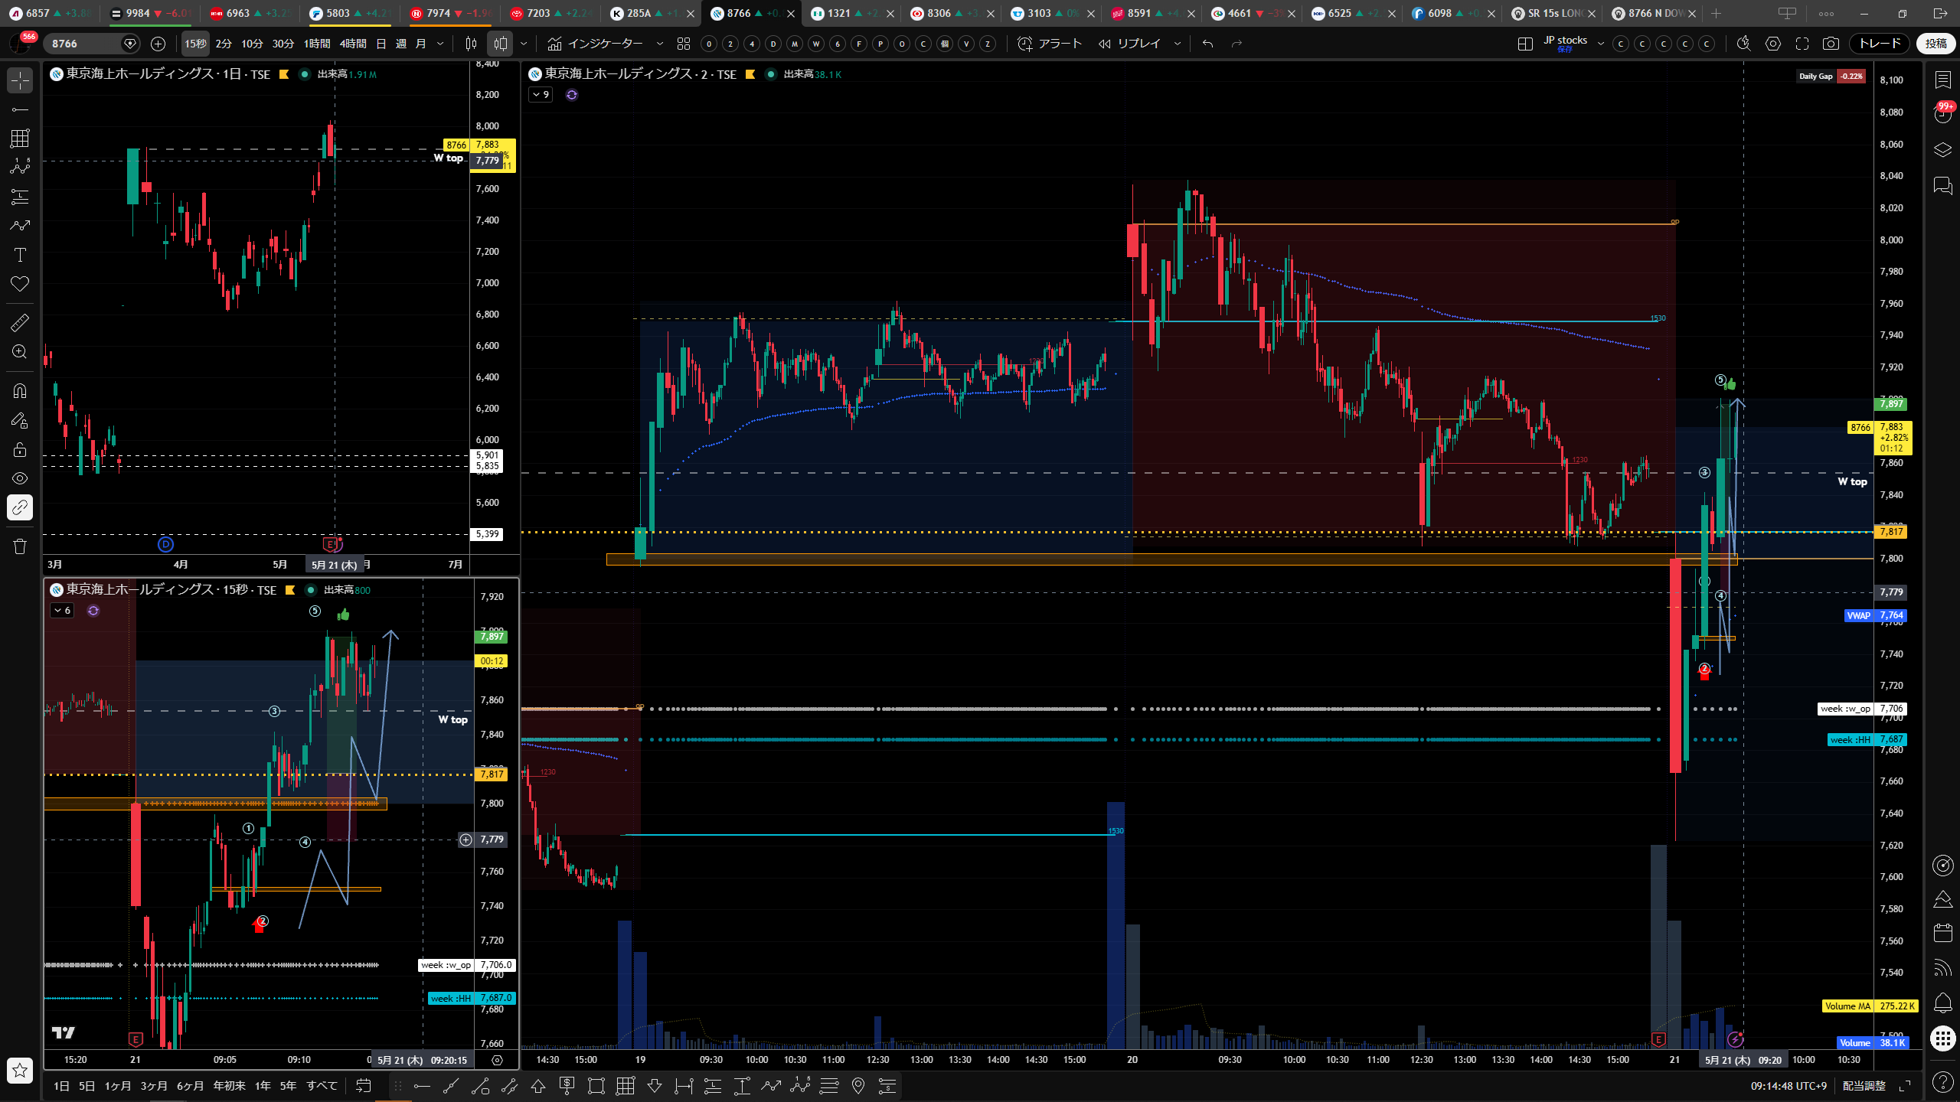Select the crosshair cursor tool
This screenshot has height=1102, width=1960.
(20, 80)
